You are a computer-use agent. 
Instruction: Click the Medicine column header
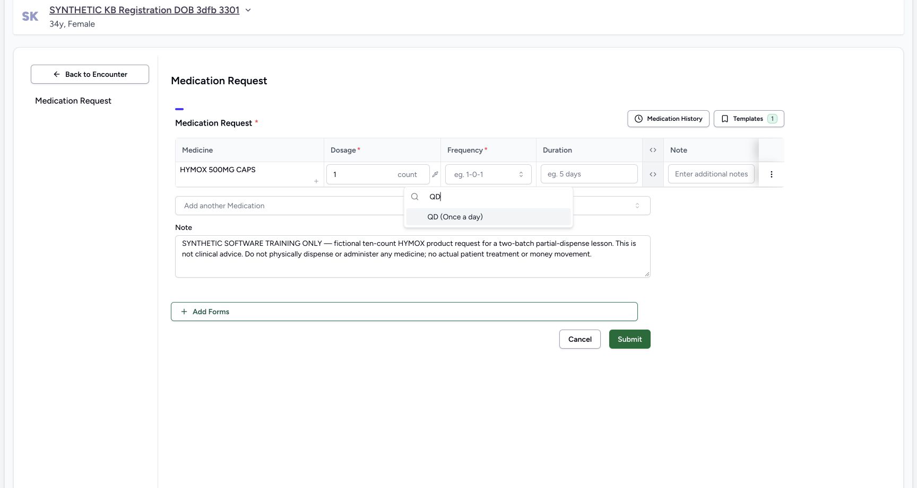pyautogui.click(x=249, y=150)
